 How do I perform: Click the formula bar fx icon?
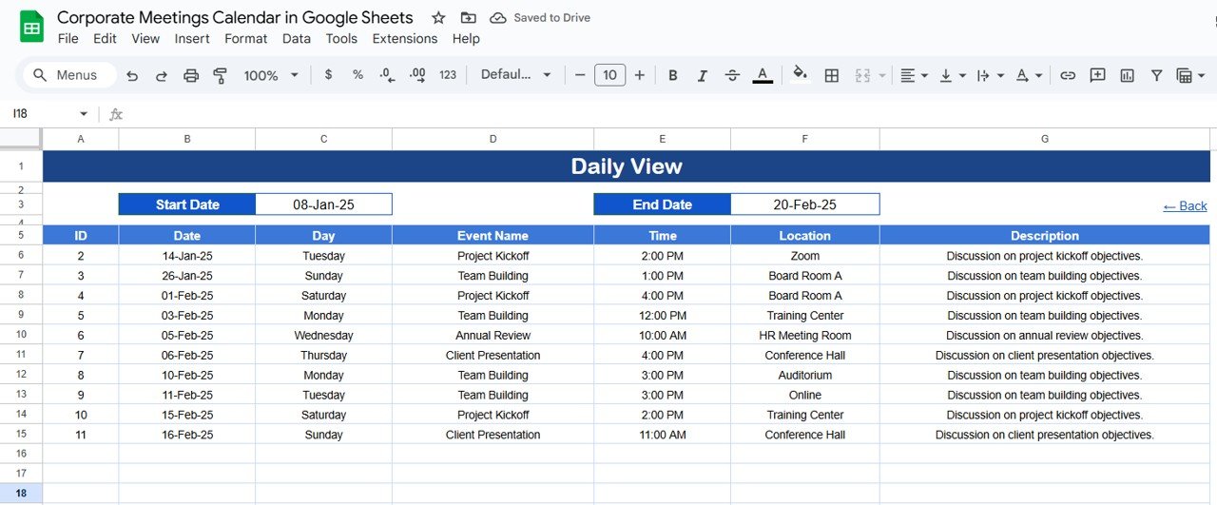pos(116,114)
